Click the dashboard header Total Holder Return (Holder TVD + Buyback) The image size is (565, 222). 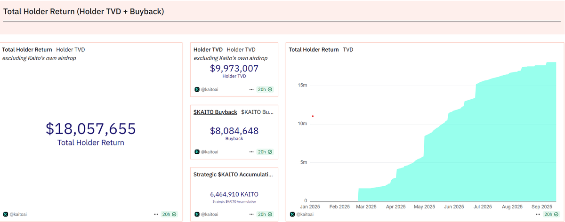tap(84, 12)
